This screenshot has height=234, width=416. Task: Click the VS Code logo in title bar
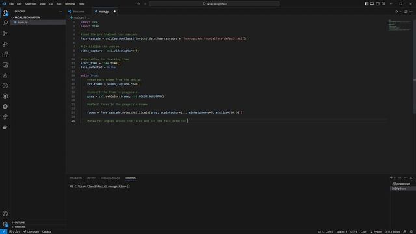[4, 4]
